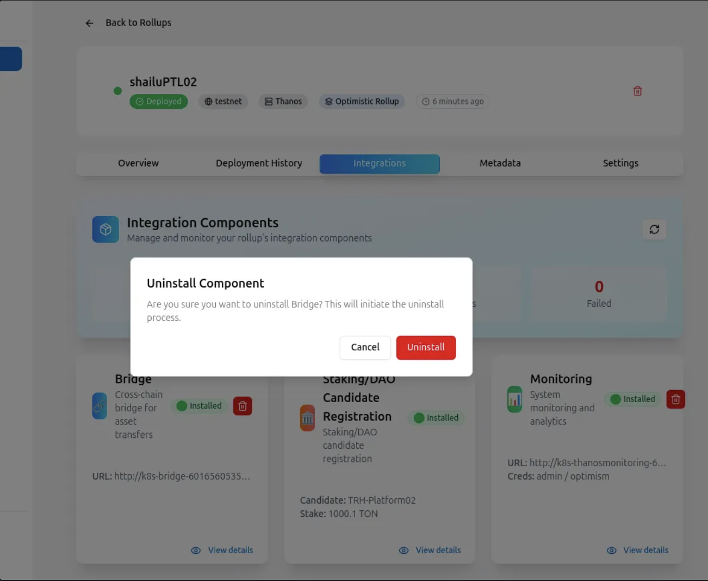
Task: Delete rollup shailuPTL02 via trash icon
Action: point(637,91)
